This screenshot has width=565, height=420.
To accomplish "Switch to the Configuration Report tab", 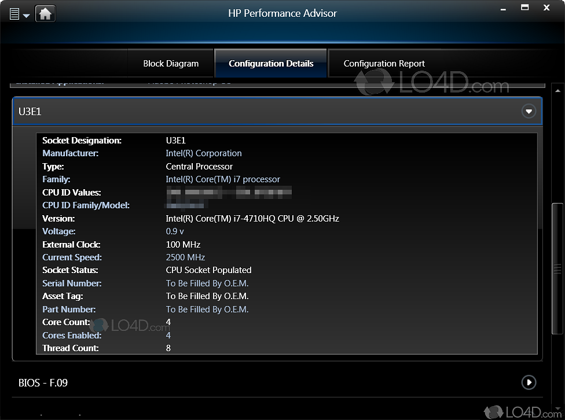I will point(383,63).
